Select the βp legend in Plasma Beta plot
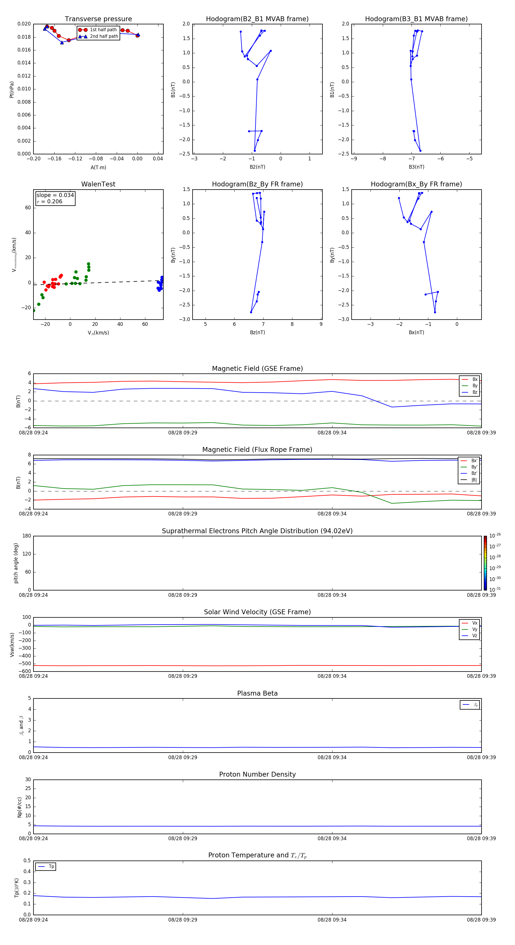This screenshot has height=945, width=515. (470, 705)
